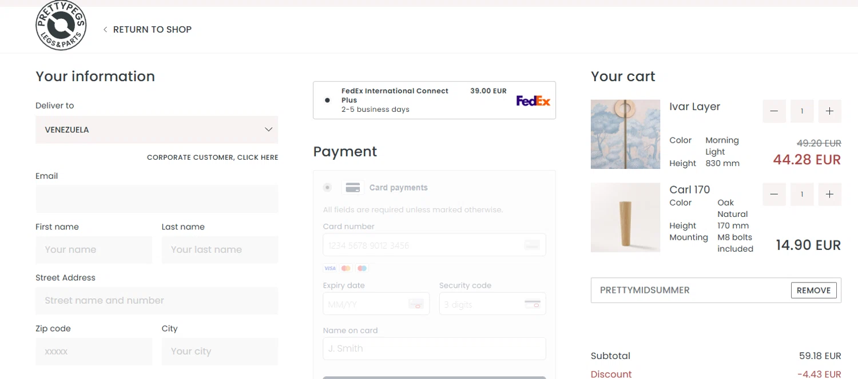Viewport: 858px width, 379px height.
Task: Click the Mastercard icon
Action: coord(345,268)
